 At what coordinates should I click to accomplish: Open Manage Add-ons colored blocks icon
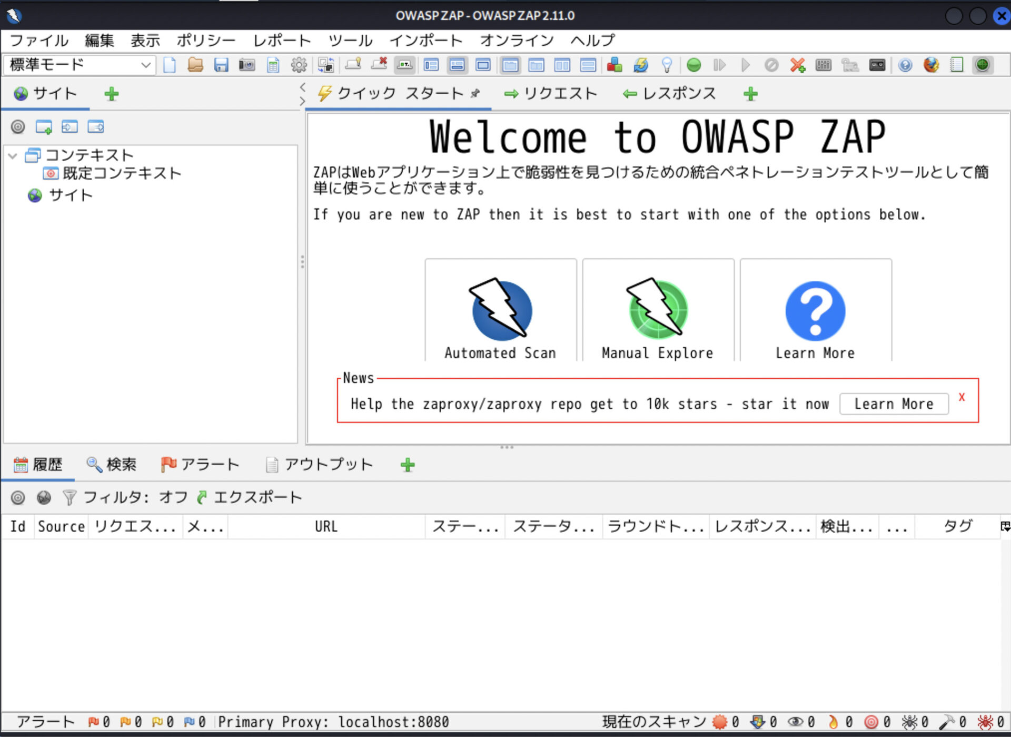(x=614, y=65)
